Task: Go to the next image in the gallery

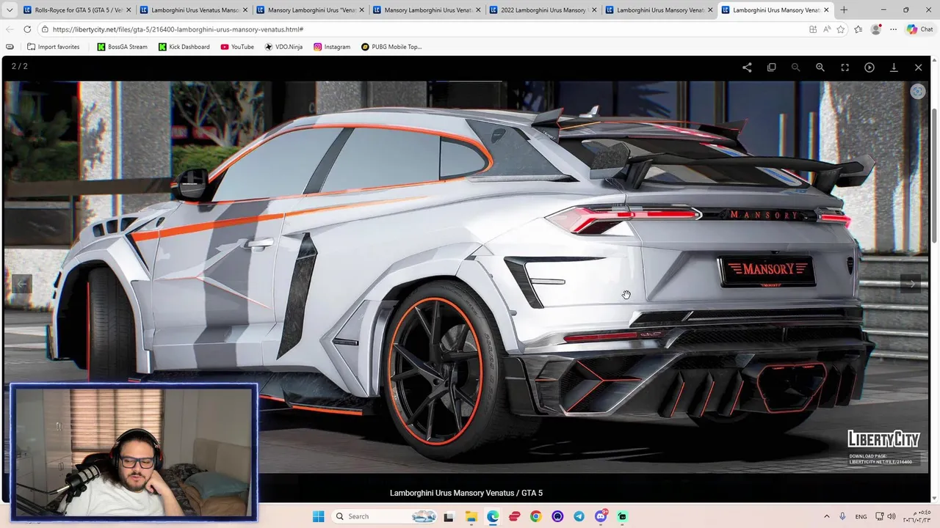Action: [x=911, y=284]
